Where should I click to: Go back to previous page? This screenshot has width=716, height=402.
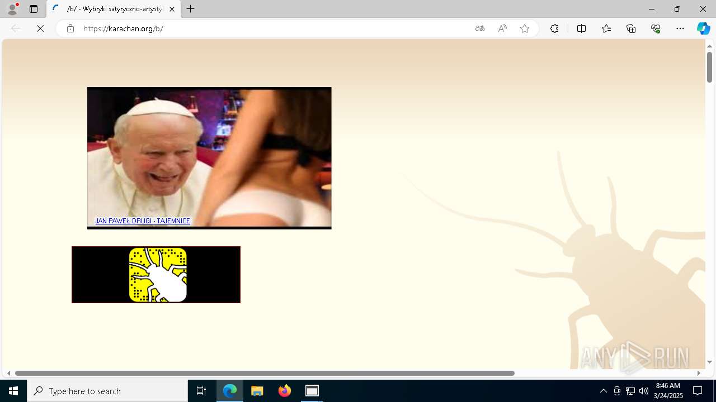coord(16,28)
